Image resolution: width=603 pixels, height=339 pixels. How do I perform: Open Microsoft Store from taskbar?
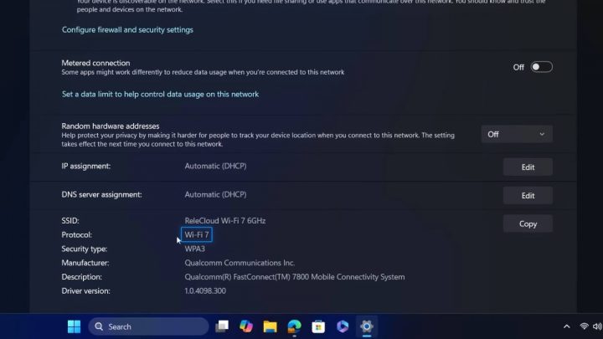(318, 326)
